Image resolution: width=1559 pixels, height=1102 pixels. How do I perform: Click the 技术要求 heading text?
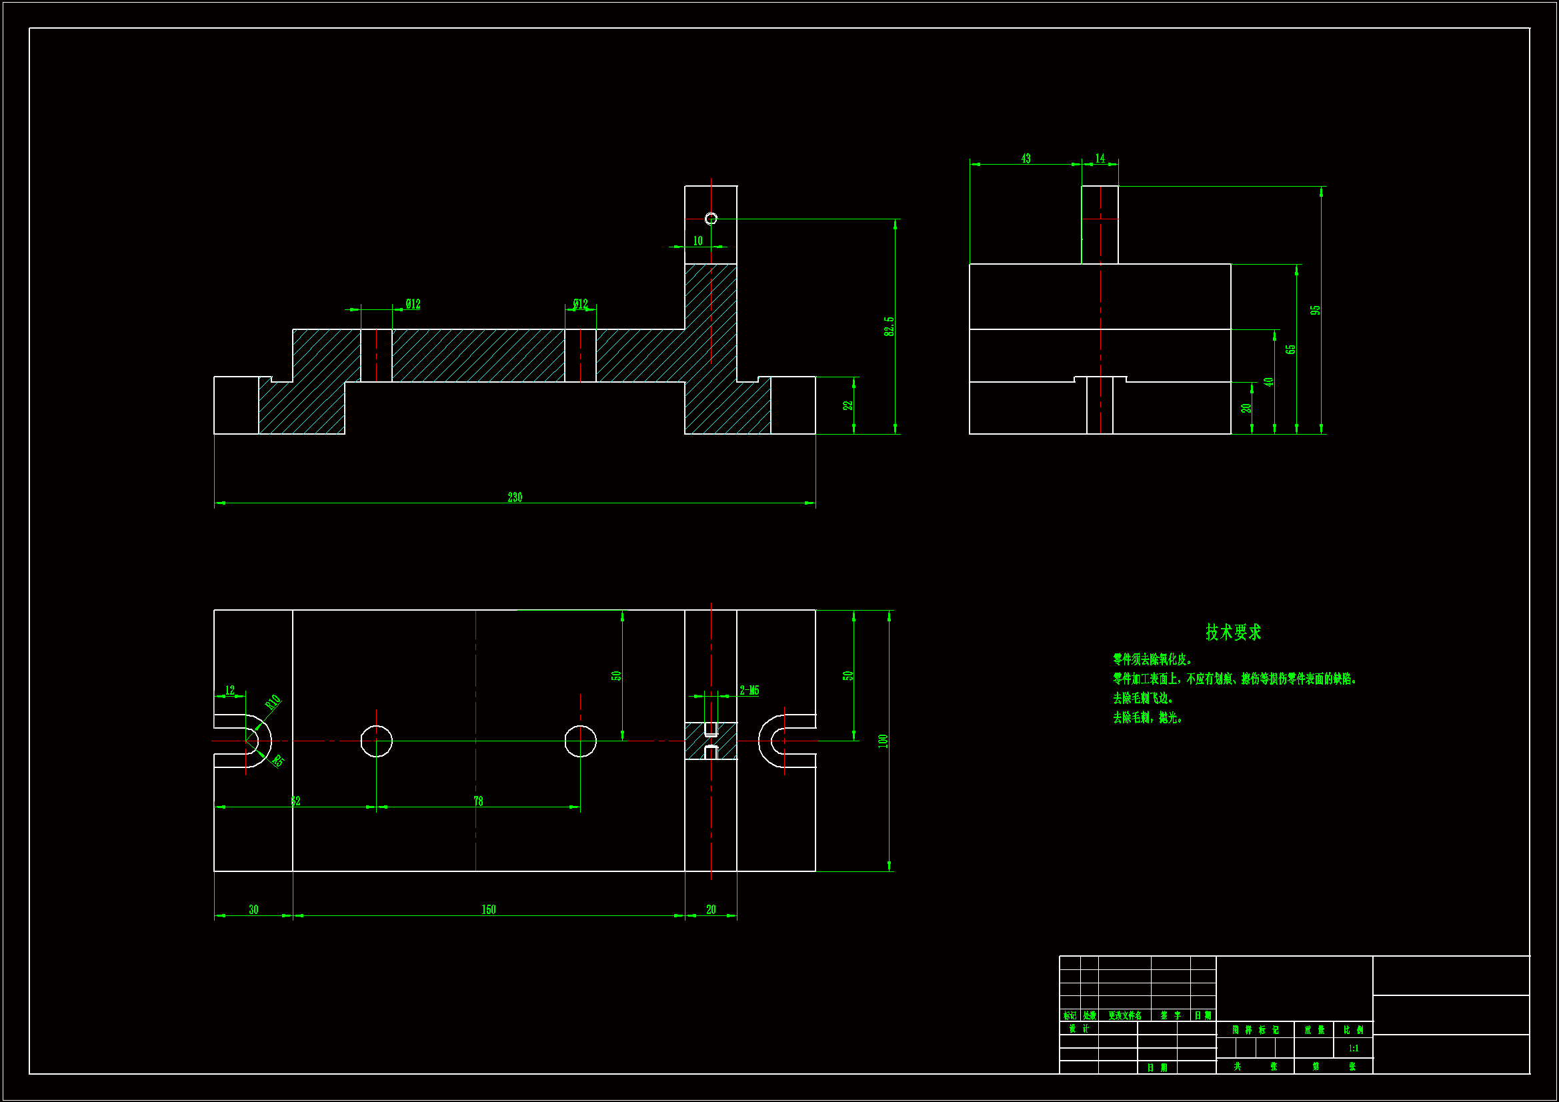(x=1232, y=632)
